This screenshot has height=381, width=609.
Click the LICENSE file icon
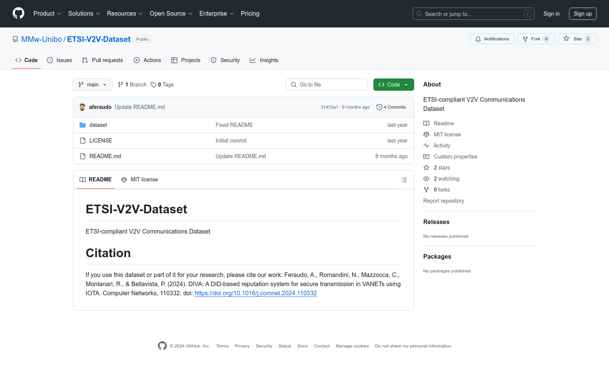coord(83,141)
